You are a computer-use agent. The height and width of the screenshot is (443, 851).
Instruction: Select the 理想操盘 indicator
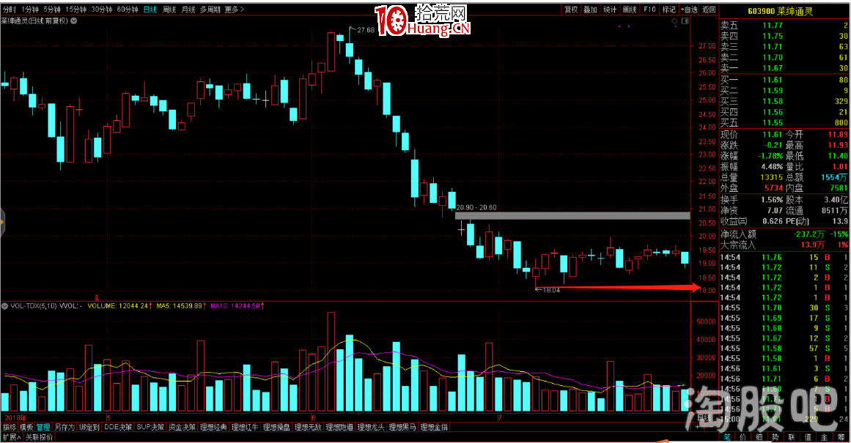pos(276,428)
